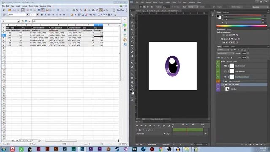Open the font size dropdown in Calc
Screen dimensions: 270x152
point(38,15)
